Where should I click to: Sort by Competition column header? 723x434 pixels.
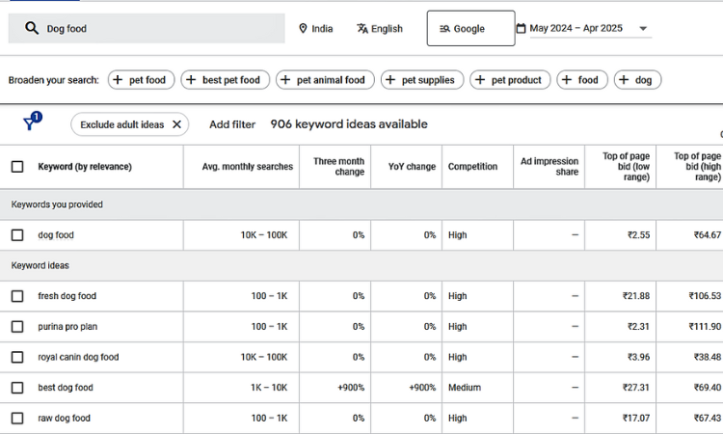click(472, 167)
